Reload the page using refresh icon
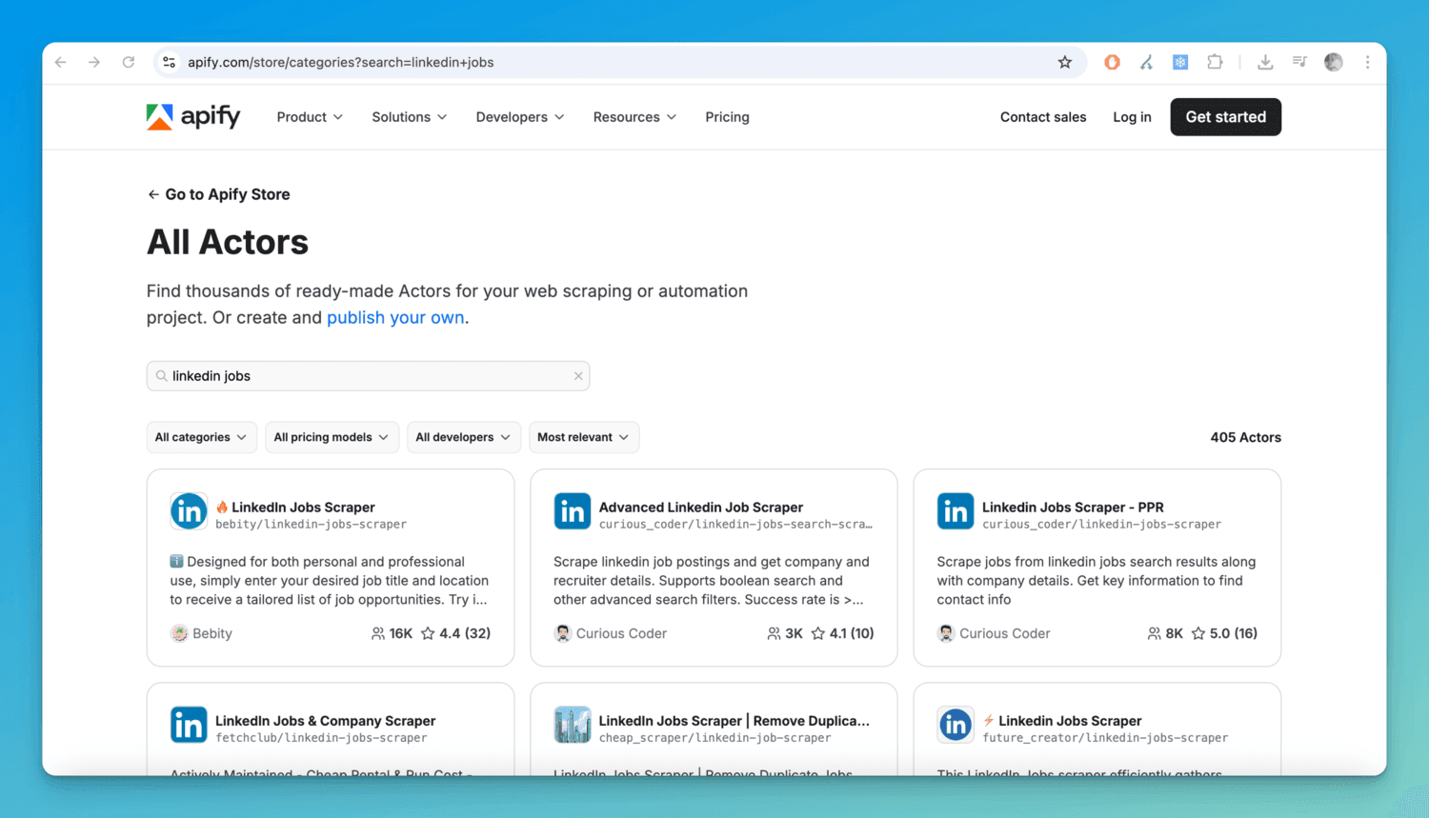 129,62
